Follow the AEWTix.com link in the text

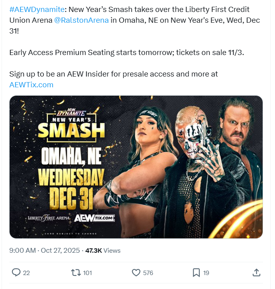31,85
